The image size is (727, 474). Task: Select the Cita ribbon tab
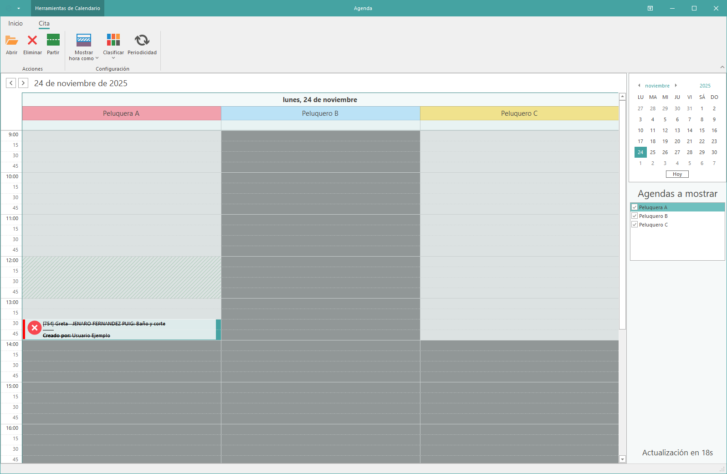click(44, 23)
